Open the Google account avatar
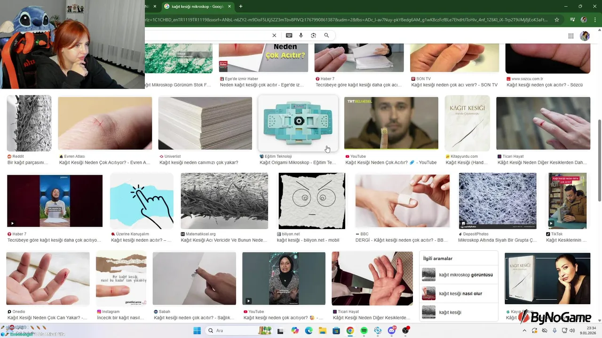 click(x=585, y=36)
